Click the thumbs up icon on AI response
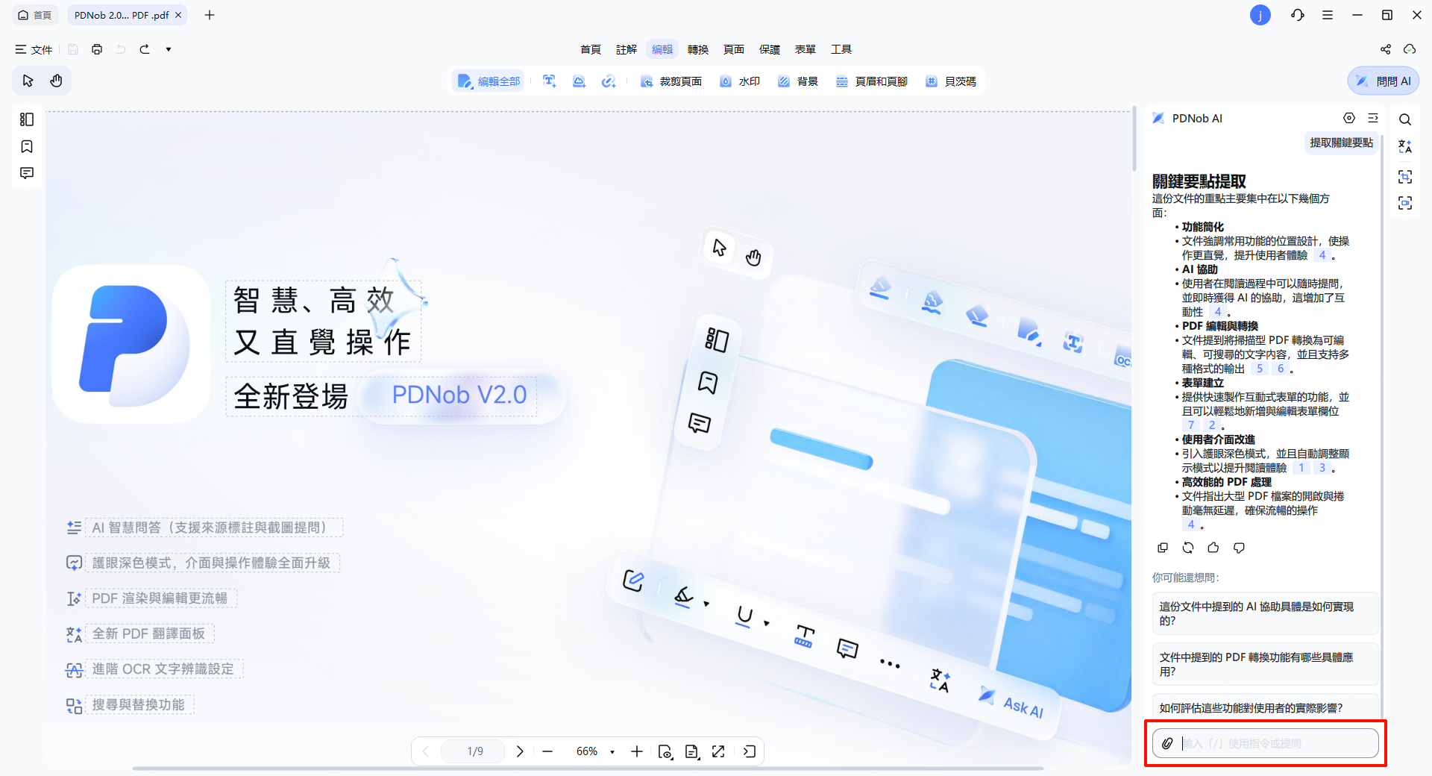1432x776 pixels. (x=1213, y=548)
